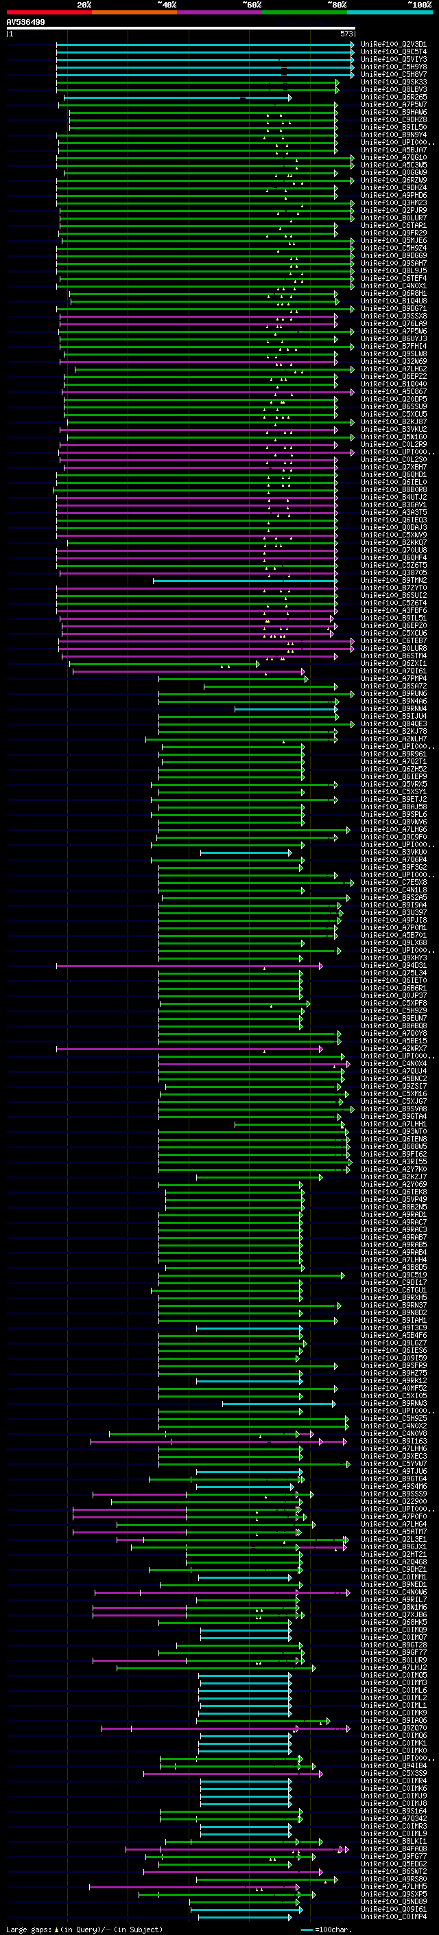The width and height of the screenshot is (439, 1935).
Task: Click the red 20% legend color band
Action: click(x=49, y=13)
